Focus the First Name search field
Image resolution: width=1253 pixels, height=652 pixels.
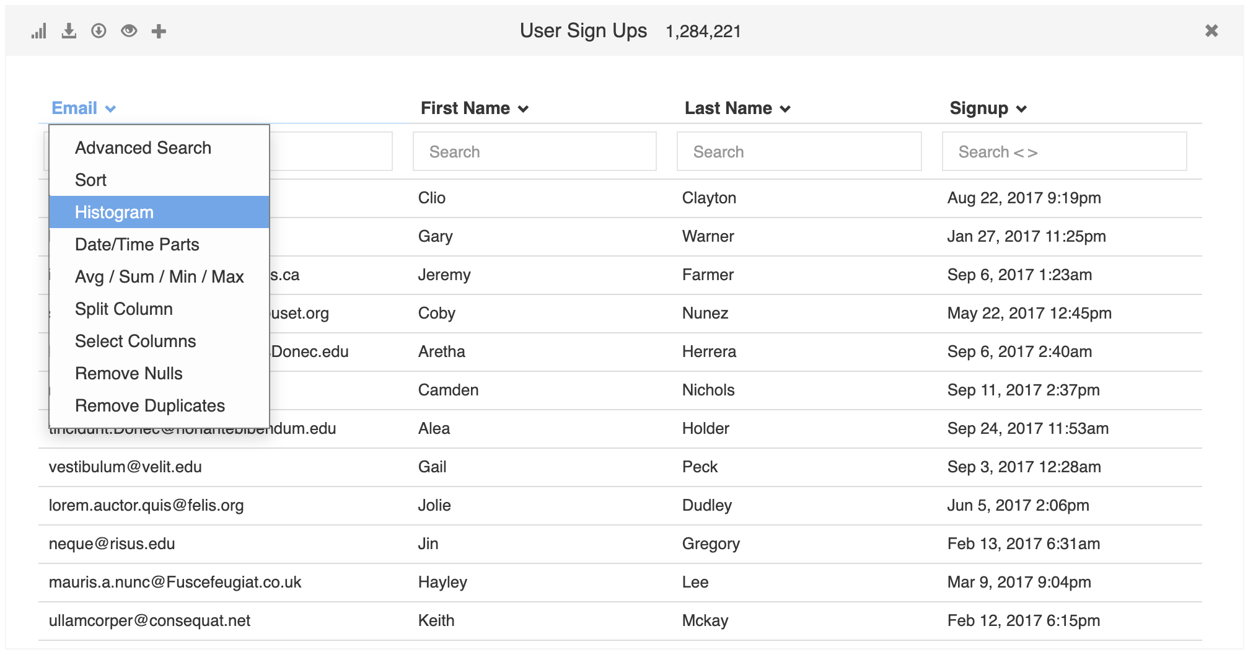[535, 151]
